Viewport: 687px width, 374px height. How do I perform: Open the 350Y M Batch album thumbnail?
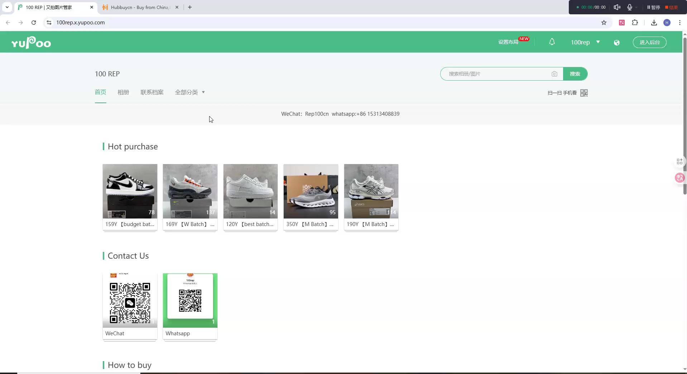click(311, 191)
